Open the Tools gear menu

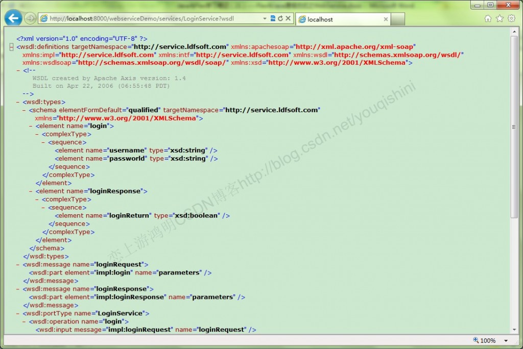(x=511, y=17)
